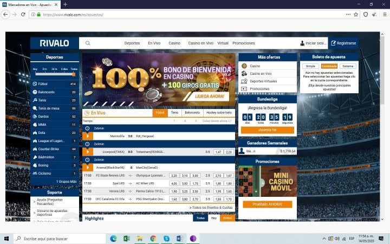The width and height of the screenshot is (390, 244).
Task: Show hidden system tray icons chevron
Action: (x=324, y=239)
